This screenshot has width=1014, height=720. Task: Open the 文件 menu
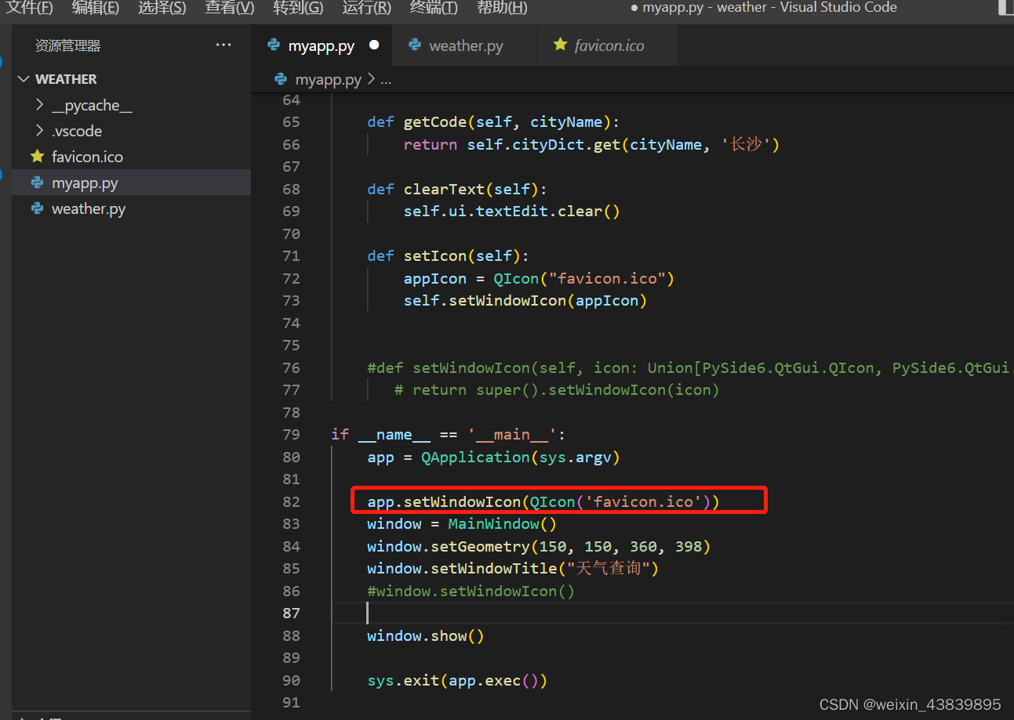tap(29, 9)
